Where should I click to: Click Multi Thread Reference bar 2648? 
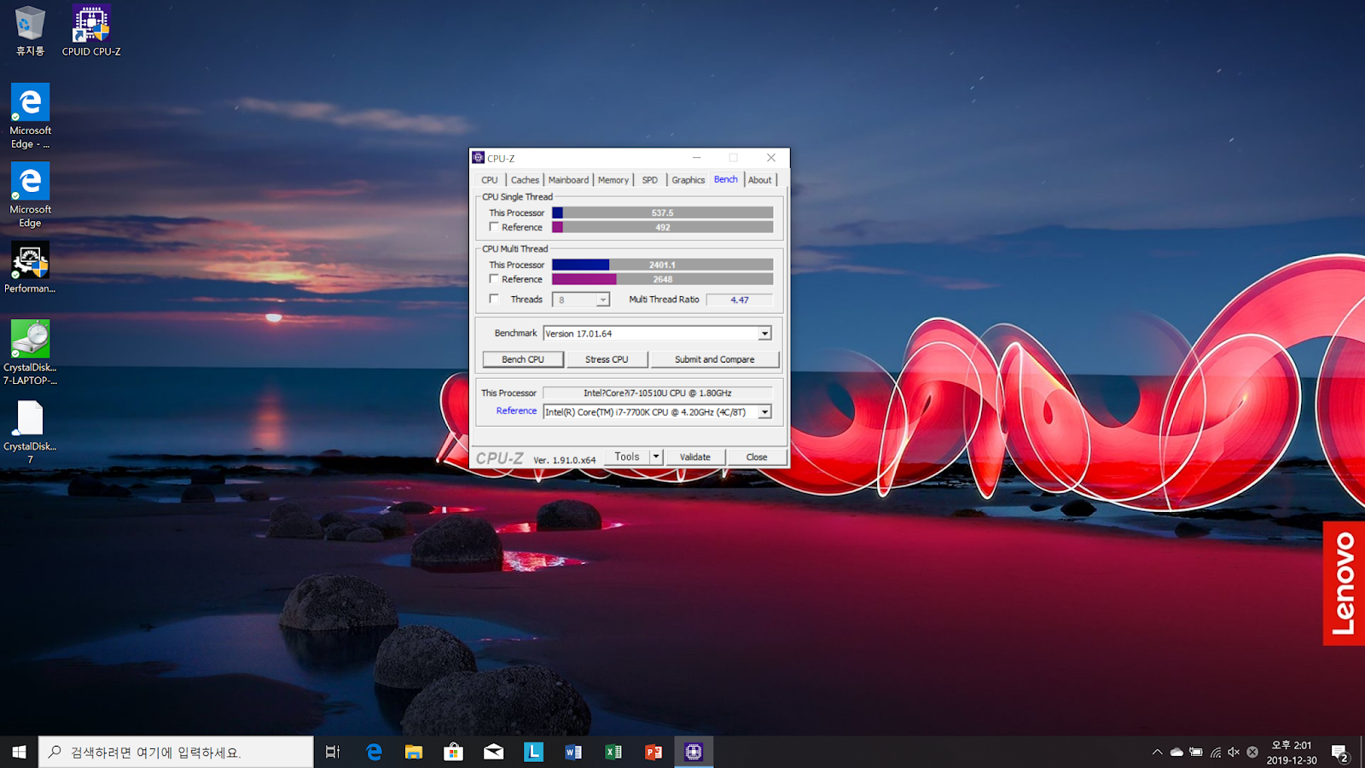pos(663,279)
